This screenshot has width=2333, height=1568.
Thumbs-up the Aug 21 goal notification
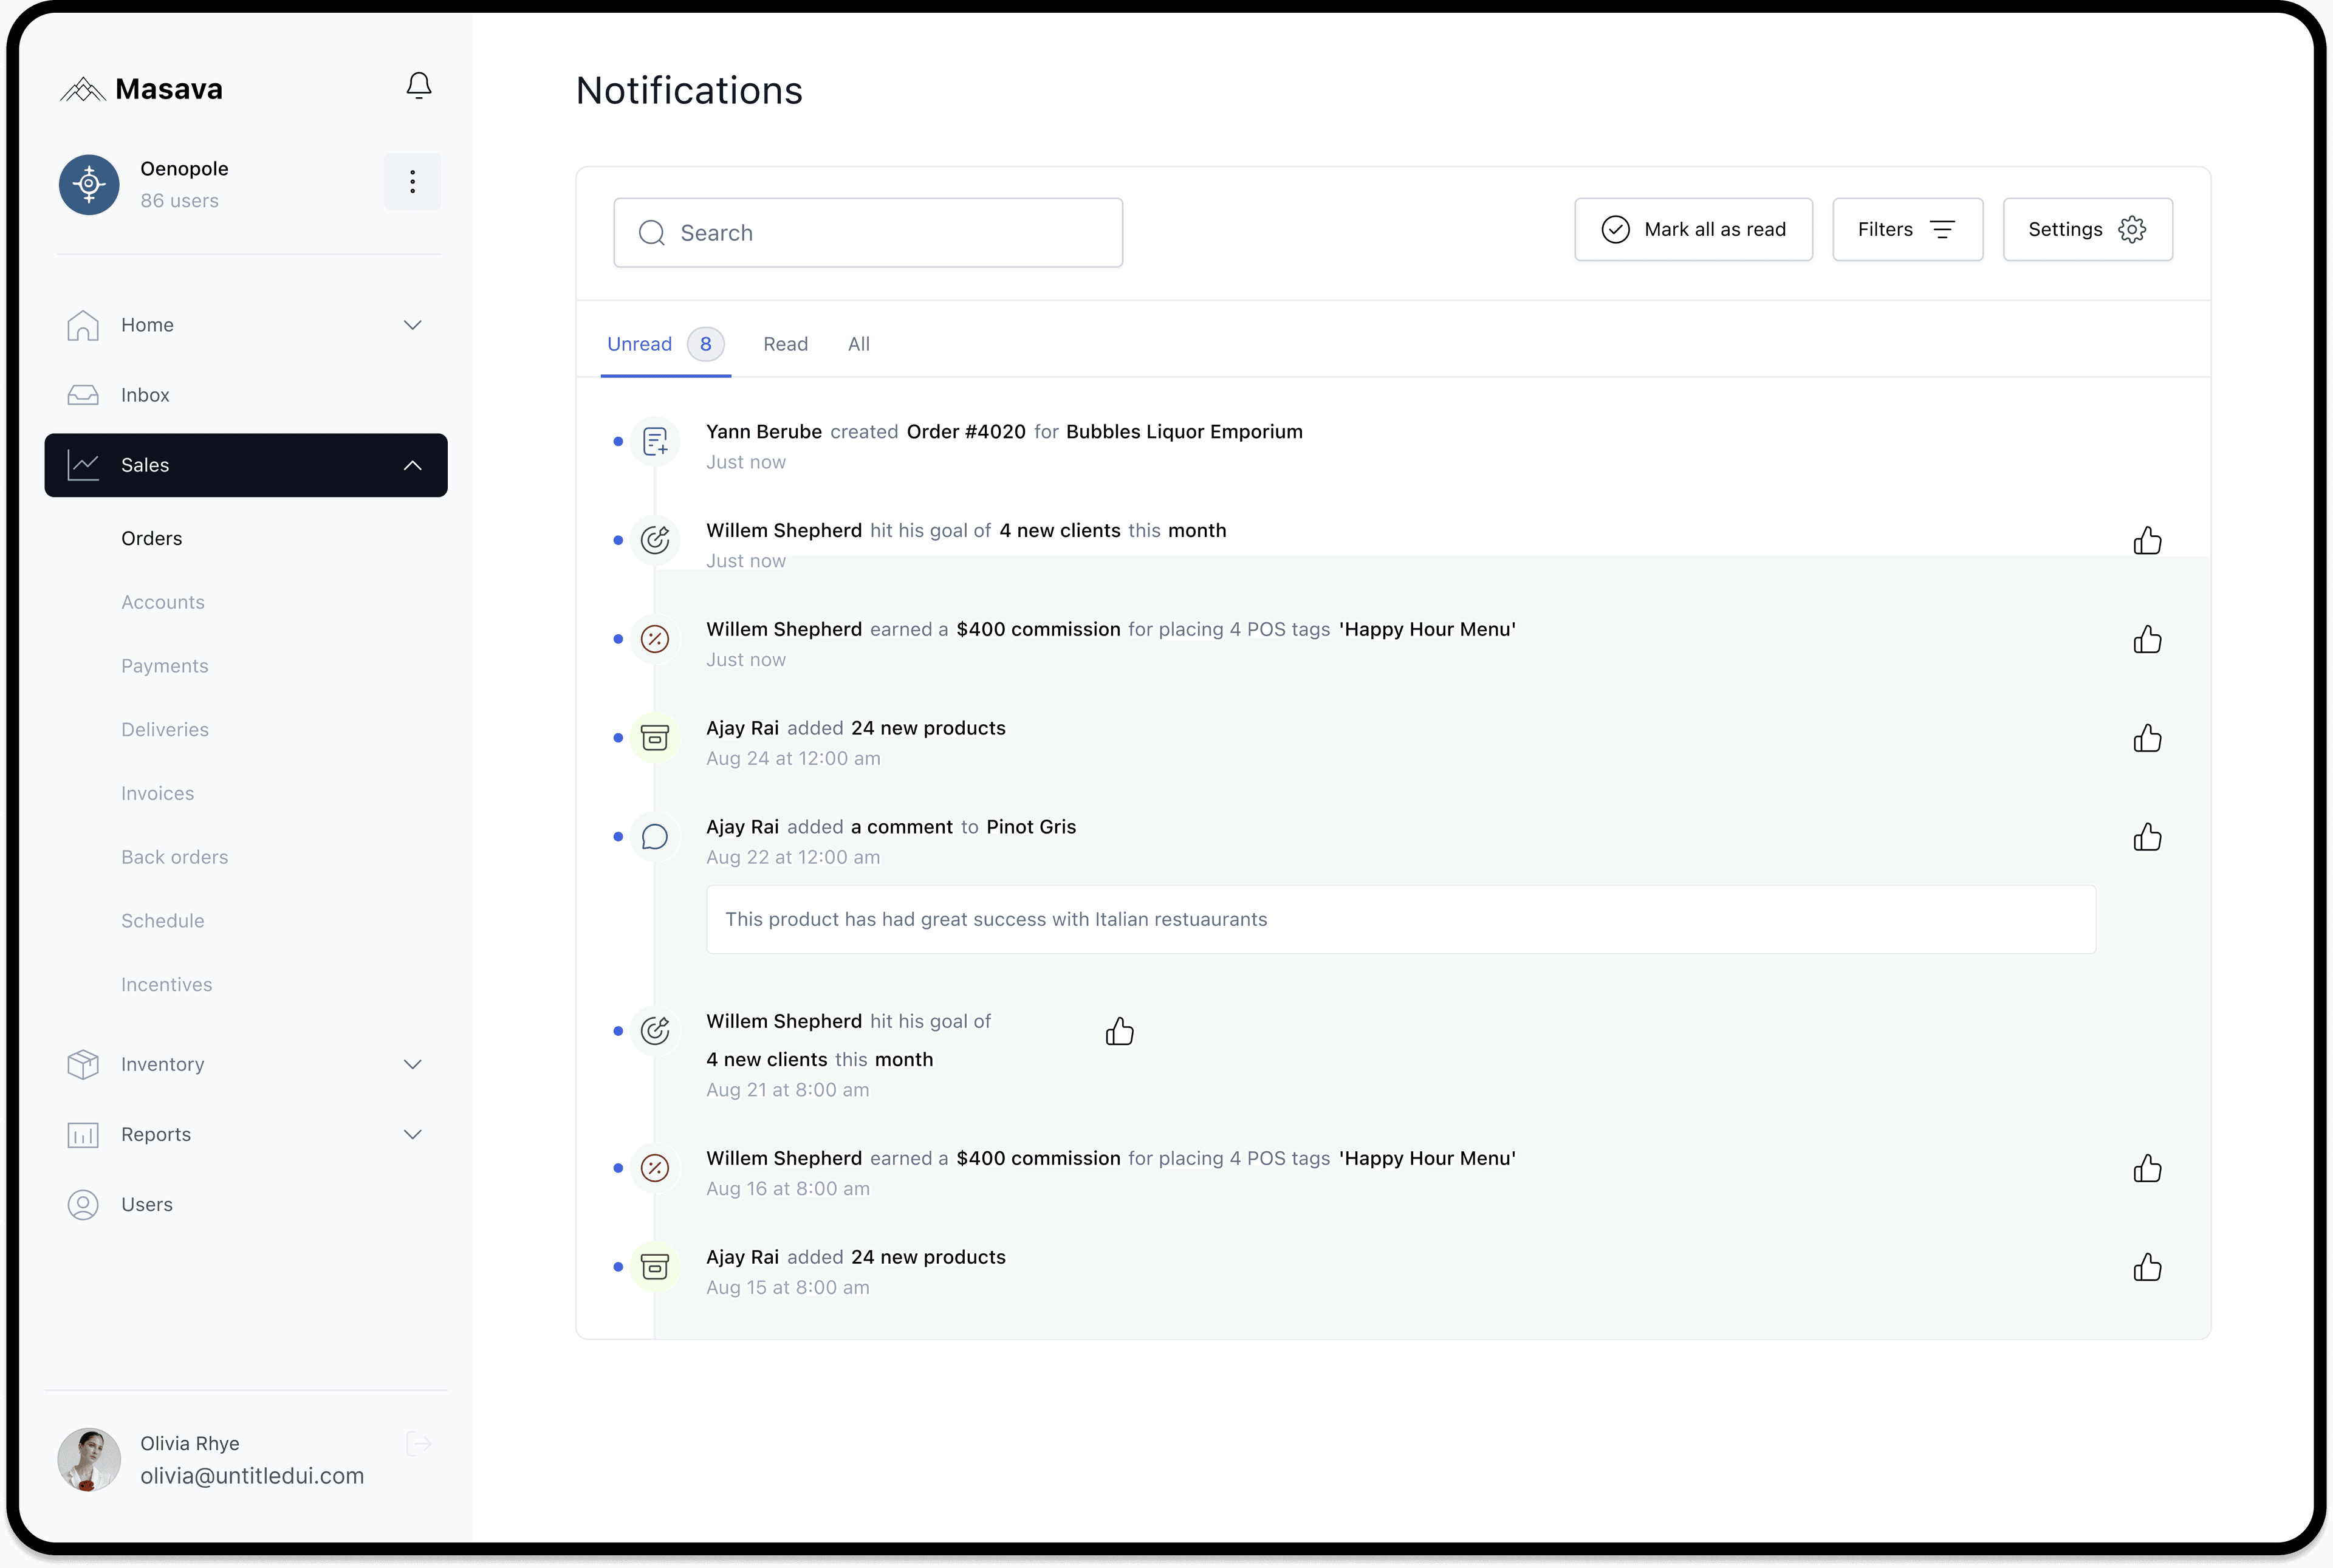coord(1119,1031)
